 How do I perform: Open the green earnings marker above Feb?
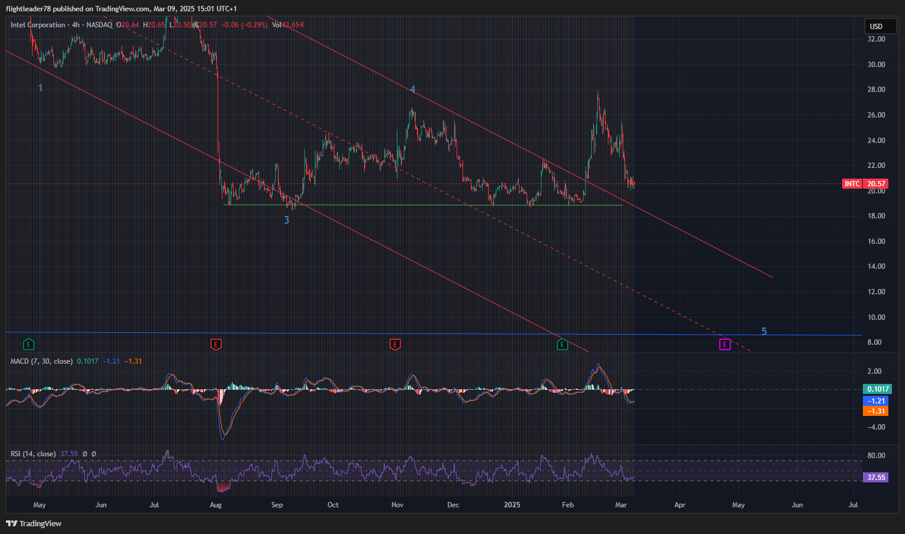coord(562,344)
